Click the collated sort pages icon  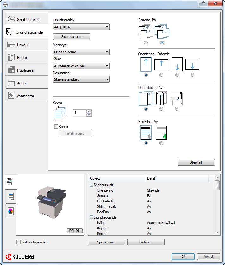tap(162, 31)
